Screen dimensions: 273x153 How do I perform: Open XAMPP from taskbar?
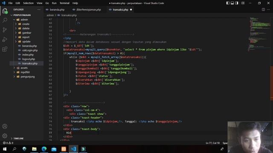point(64,149)
